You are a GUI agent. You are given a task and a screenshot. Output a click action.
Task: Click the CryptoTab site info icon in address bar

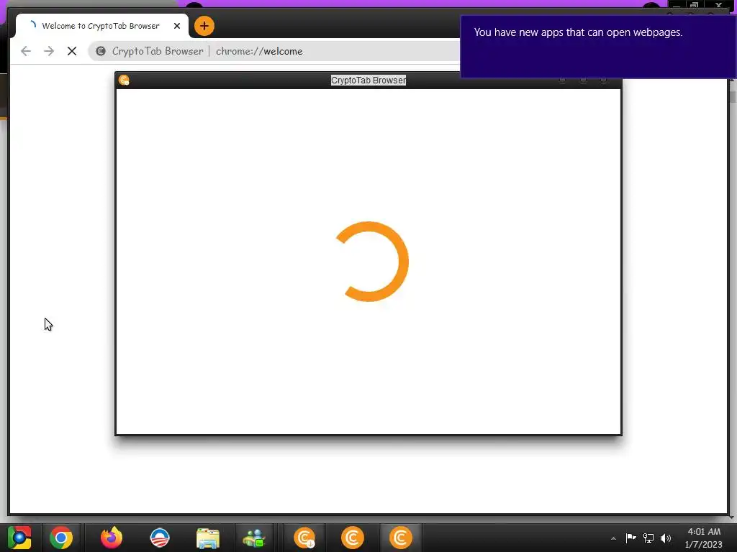[101, 51]
